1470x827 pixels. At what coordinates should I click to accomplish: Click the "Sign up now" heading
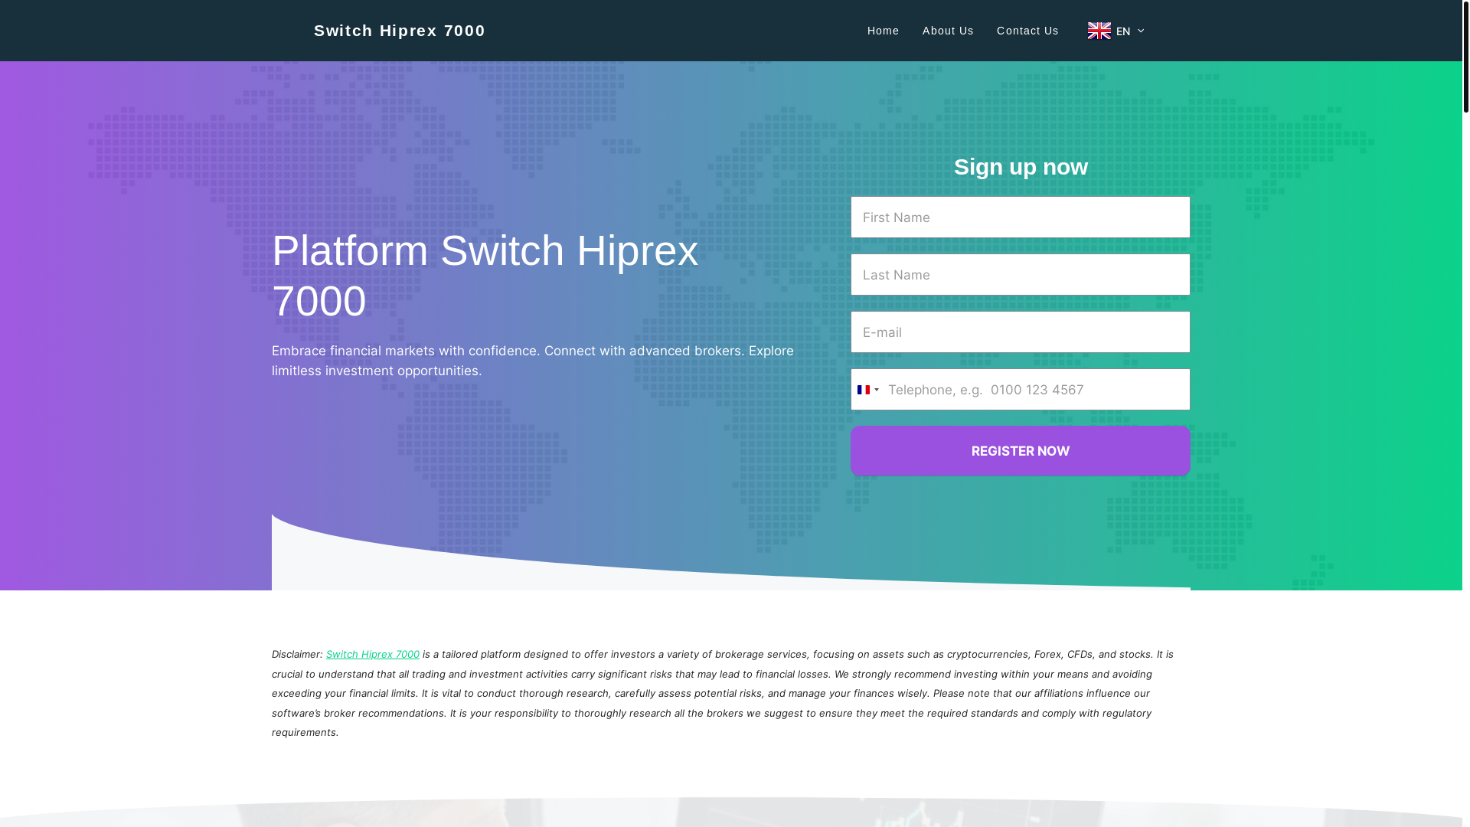pos(1021,167)
